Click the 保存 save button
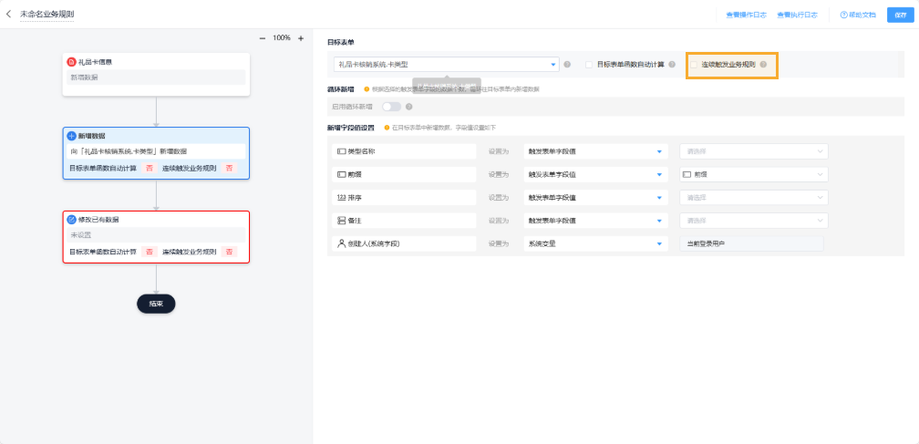Image resolution: width=919 pixels, height=444 pixels. 900,15
